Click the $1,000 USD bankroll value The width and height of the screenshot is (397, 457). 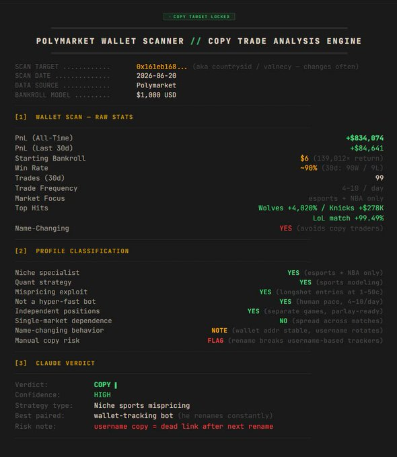(156, 95)
